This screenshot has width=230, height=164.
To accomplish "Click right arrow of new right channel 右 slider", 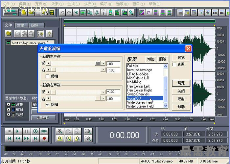I will (103, 98).
